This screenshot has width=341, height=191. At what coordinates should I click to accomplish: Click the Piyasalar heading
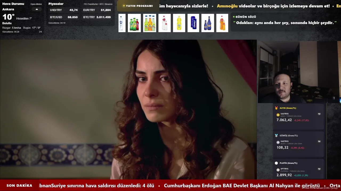click(x=56, y=4)
